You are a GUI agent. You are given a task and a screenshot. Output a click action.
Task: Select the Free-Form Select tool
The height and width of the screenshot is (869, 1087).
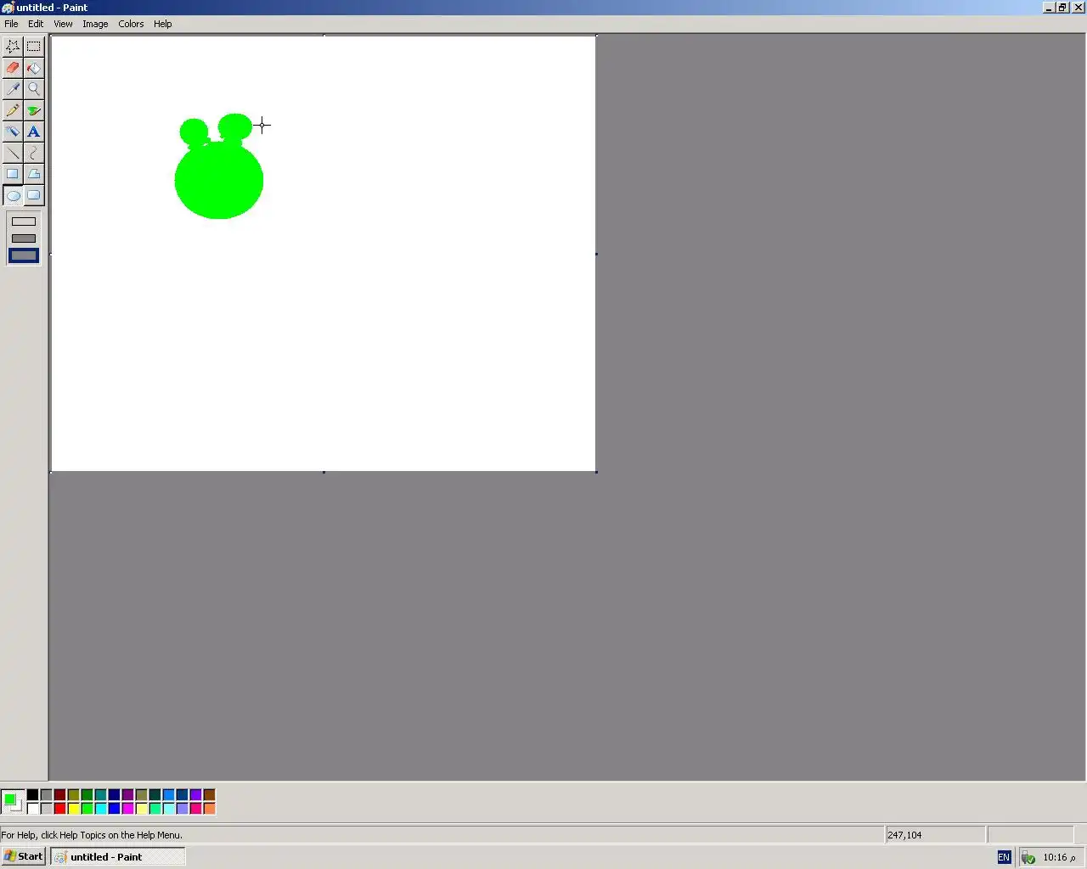click(13, 47)
